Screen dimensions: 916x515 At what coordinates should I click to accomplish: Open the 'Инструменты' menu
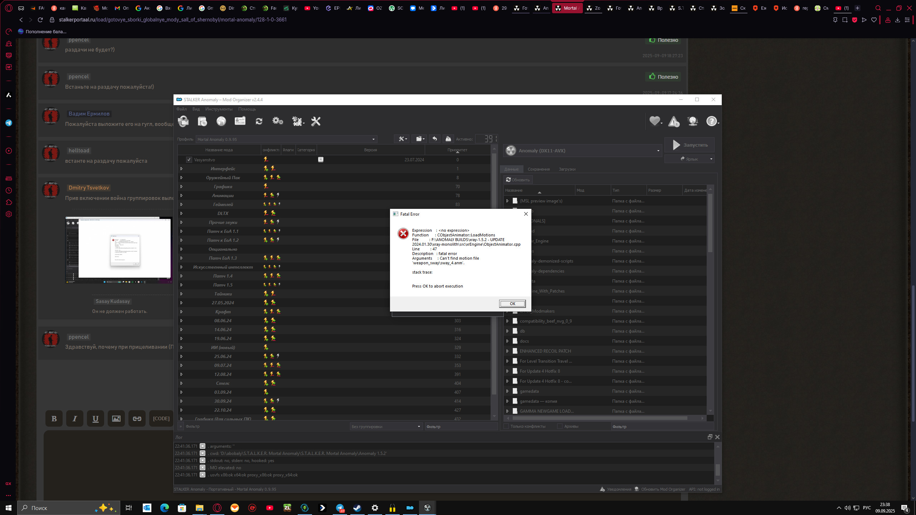pyautogui.click(x=219, y=109)
